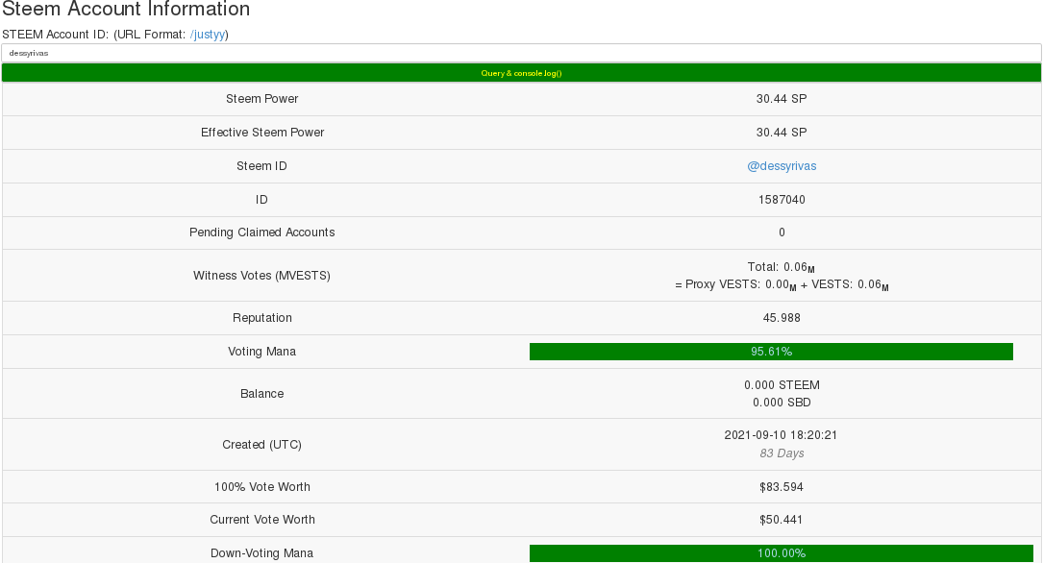
Task: Select the Pending Claimed Accounts value 0
Action: pyautogui.click(x=782, y=233)
